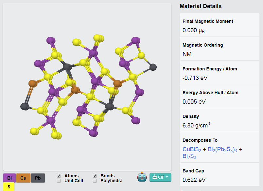Click the yellow S element legend swatch
The height and width of the screenshot is (191, 263).
[x=9, y=187]
